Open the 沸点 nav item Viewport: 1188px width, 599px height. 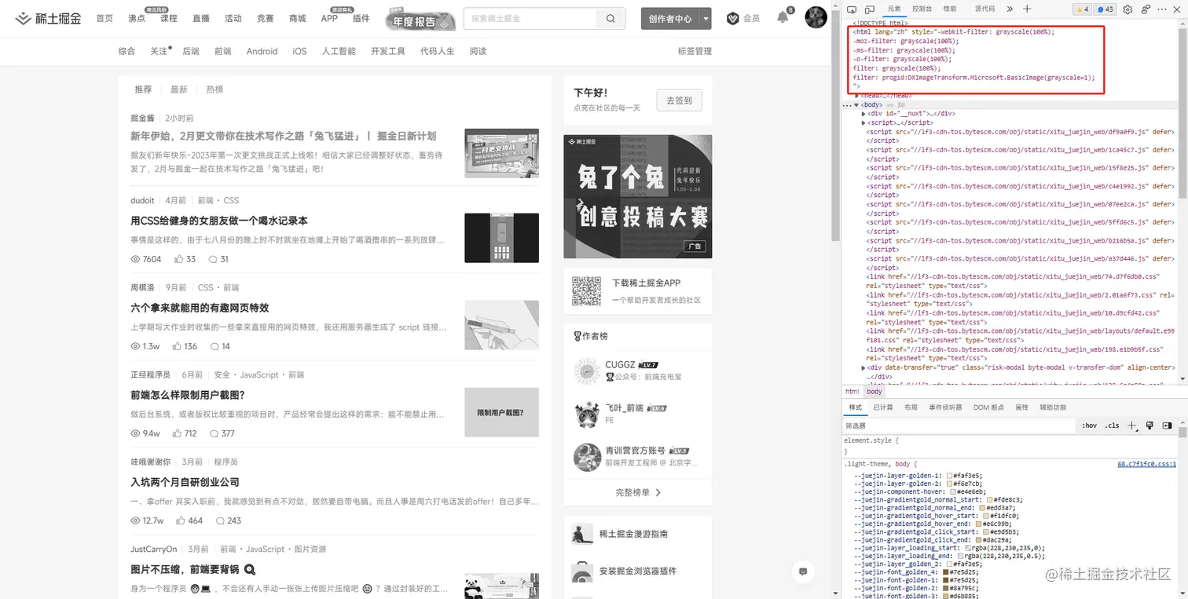tap(137, 18)
